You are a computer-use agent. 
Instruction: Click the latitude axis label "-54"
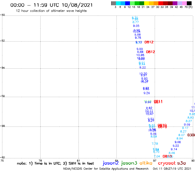point(2,68)
